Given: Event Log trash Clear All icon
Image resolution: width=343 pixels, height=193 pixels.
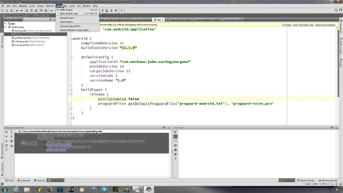Looking at the screenshot, I should coord(176,154).
